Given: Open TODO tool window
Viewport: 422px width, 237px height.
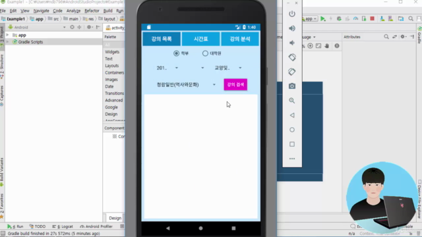Looking at the screenshot, I should (37, 226).
